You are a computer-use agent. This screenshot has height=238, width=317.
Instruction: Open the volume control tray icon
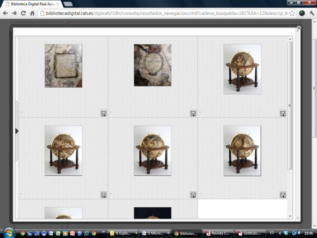pos(300,233)
